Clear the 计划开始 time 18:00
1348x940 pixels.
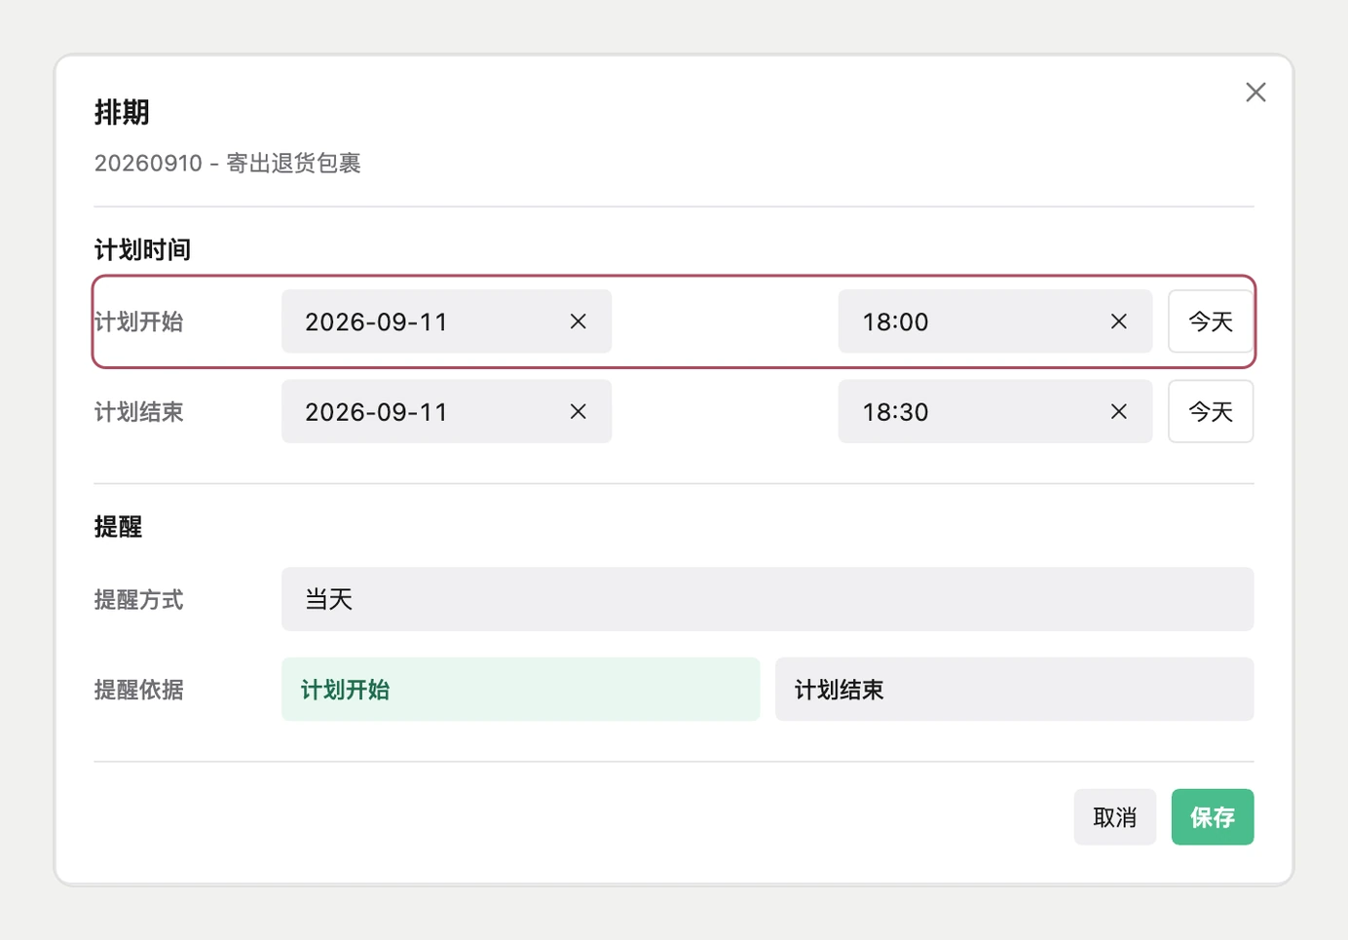[1118, 321]
